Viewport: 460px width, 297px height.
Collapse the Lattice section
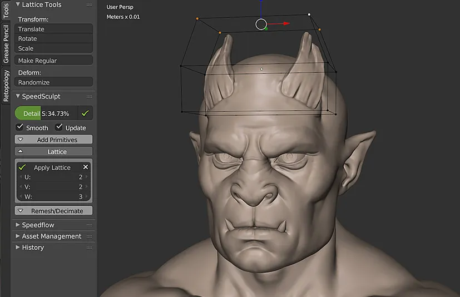(54, 151)
